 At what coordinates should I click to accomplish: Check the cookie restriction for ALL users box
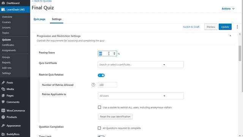tap(99, 107)
